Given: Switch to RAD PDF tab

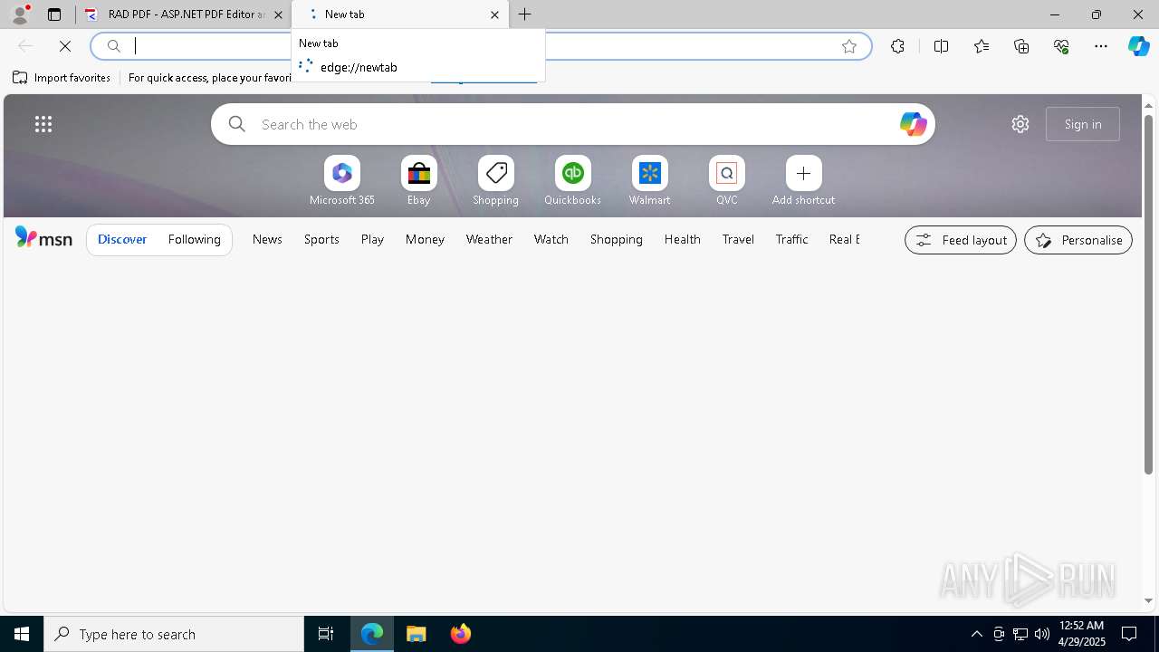Looking at the screenshot, I should point(185,14).
